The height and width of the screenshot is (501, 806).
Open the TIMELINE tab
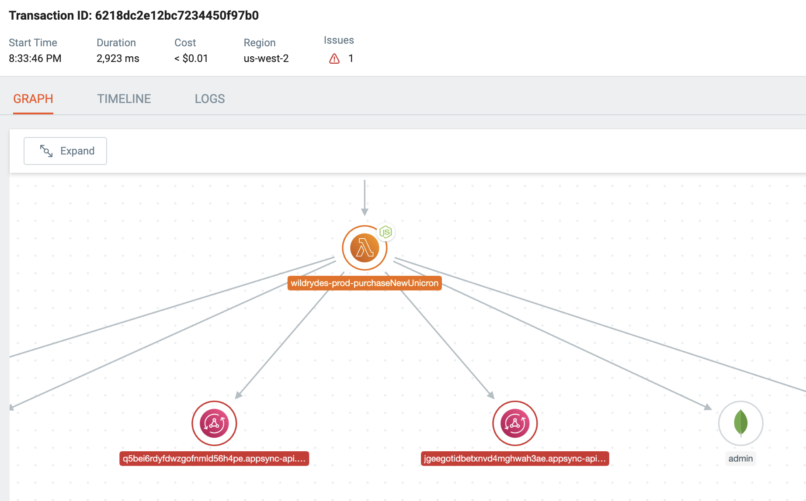click(124, 99)
